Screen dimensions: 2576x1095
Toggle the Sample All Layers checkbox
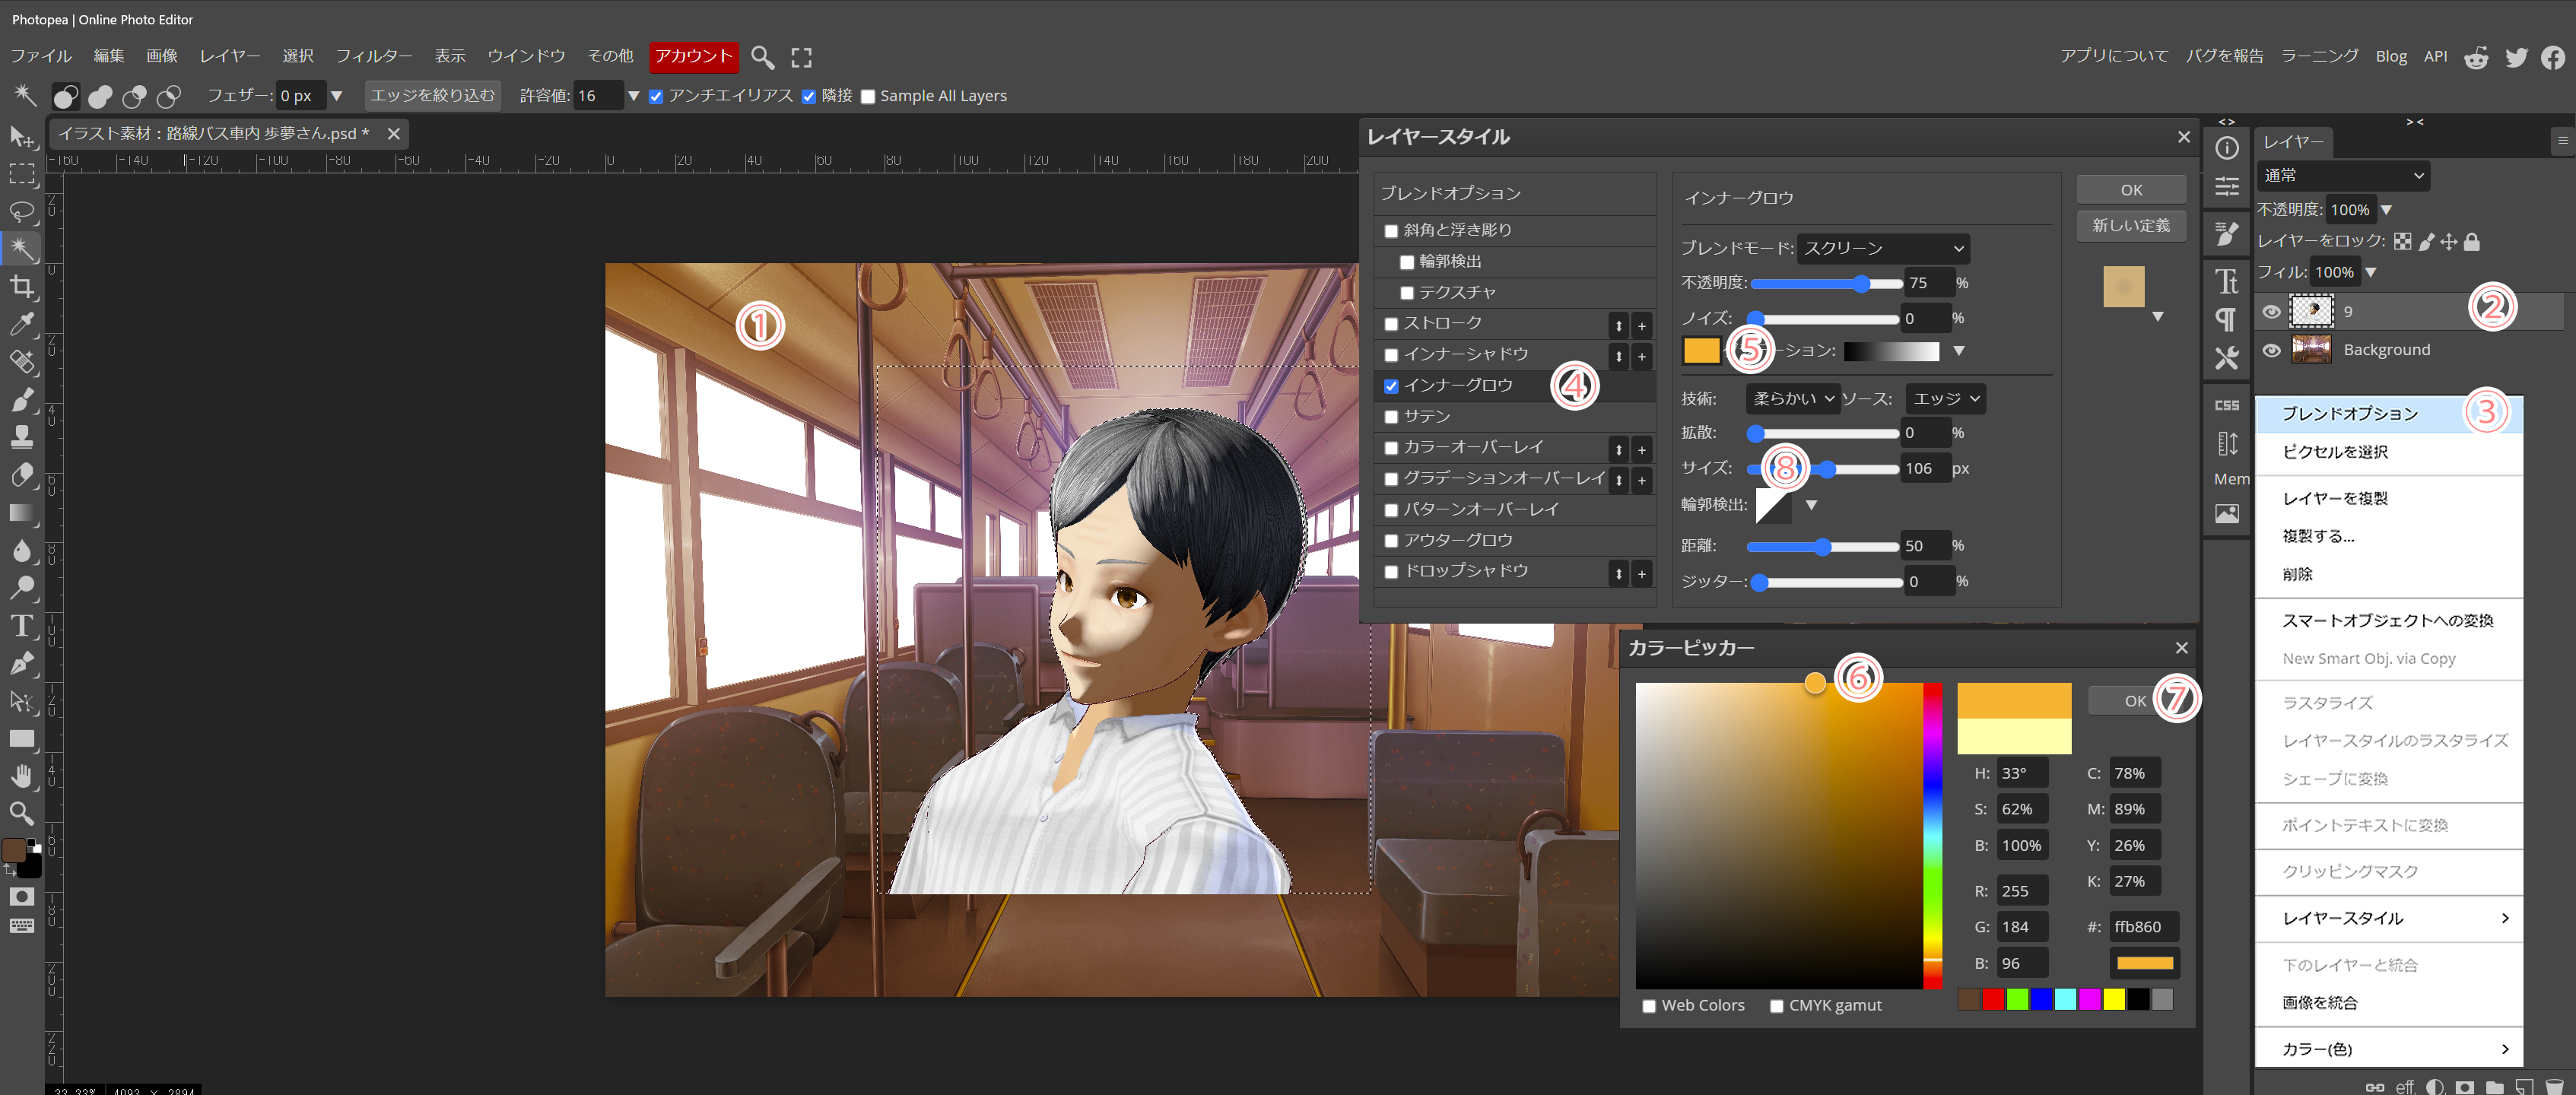coord(868,97)
